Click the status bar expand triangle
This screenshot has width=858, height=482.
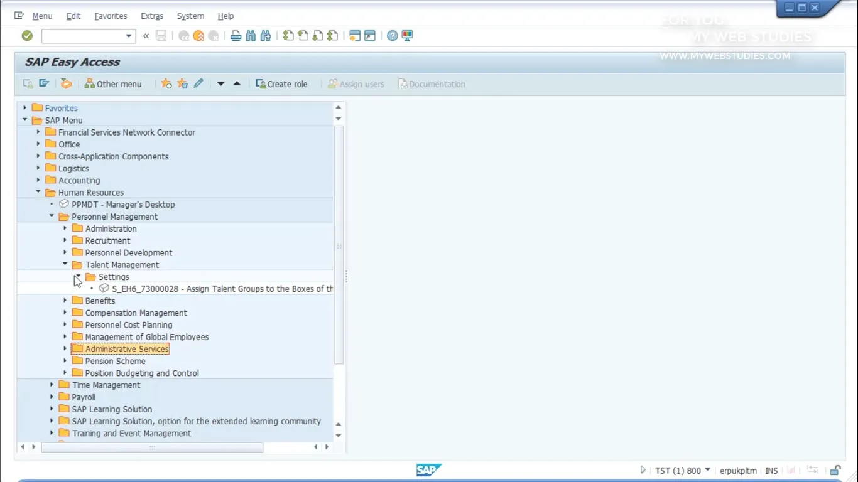tap(643, 470)
